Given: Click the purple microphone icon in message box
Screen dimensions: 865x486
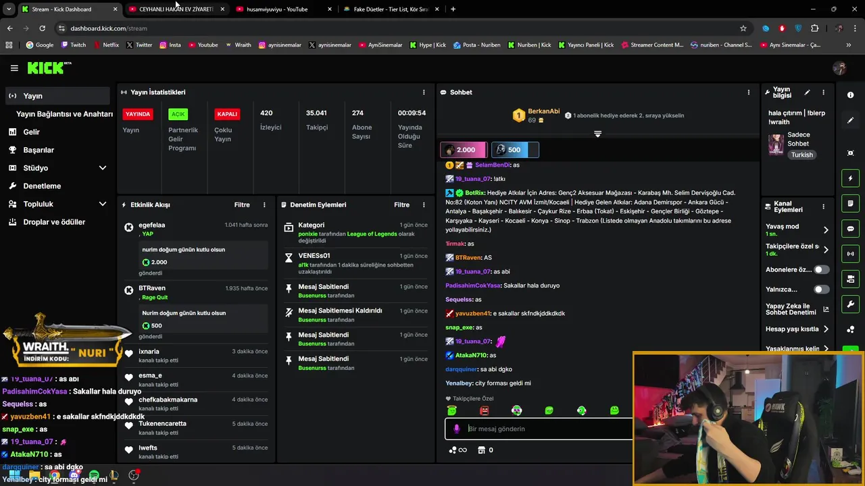Looking at the screenshot, I should [x=457, y=429].
